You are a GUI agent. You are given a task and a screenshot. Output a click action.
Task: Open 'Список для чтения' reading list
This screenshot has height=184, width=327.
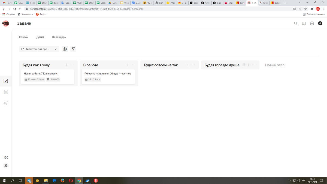314,14
